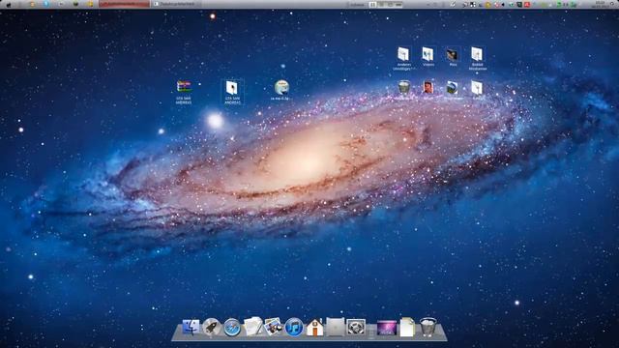Open the stacked documents dock icon

(252, 327)
